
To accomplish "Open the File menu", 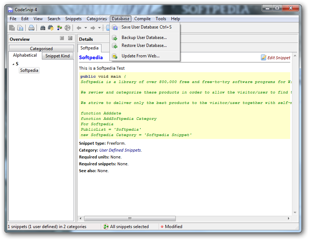I will [x=13, y=19].
